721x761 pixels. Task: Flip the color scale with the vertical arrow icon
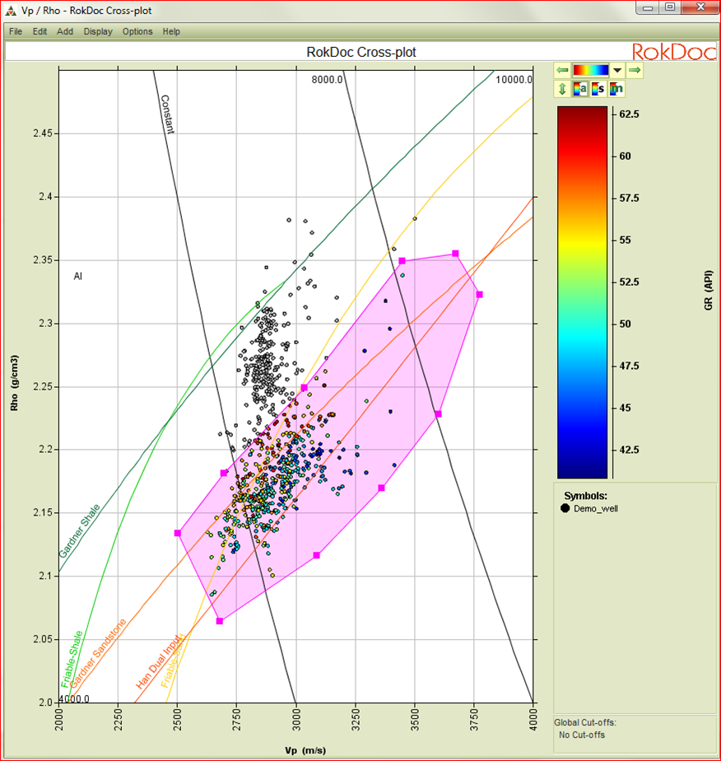[562, 89]
